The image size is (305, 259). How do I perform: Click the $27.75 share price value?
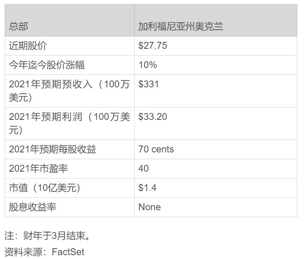pos(152,46)
